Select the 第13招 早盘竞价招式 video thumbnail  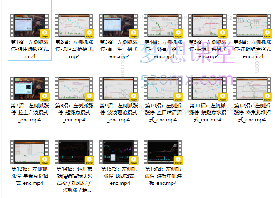tap(30, 152)
